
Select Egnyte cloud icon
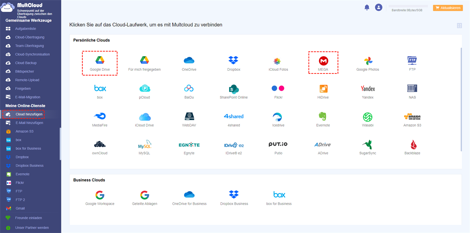189,145
